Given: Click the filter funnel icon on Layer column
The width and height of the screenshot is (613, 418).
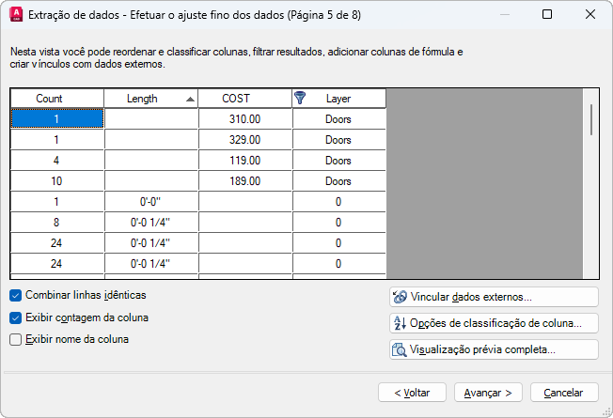Looking at the screenshot, I should [x=301, y=98].
